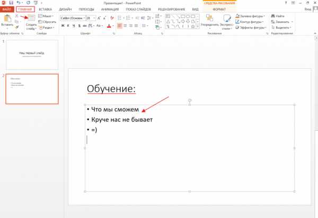Undo the last action
The height and width of the screenshot is (218, 318).
[19, 3]
